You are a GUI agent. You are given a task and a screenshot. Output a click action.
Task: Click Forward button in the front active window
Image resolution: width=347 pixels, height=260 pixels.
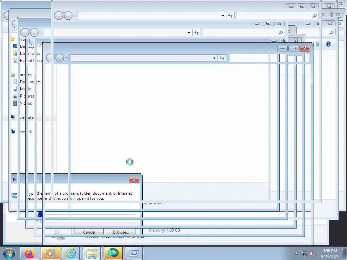click(60, 58)
